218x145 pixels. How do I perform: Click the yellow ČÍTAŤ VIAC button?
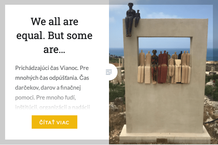pyautogui.click(x=54, y=122)
